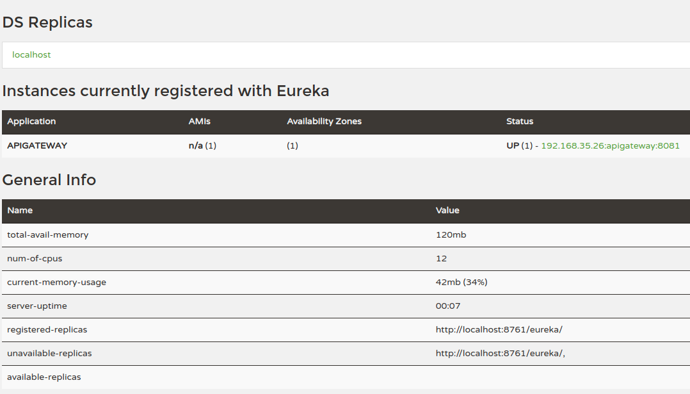
Task: Select the 00:07 uptime value
Action: (x=447, y=306)
